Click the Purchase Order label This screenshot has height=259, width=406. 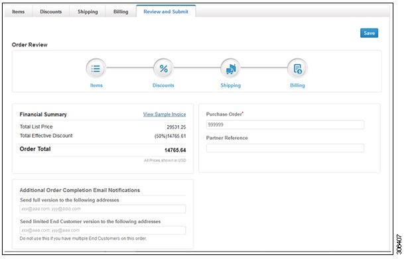coord(224,114)
